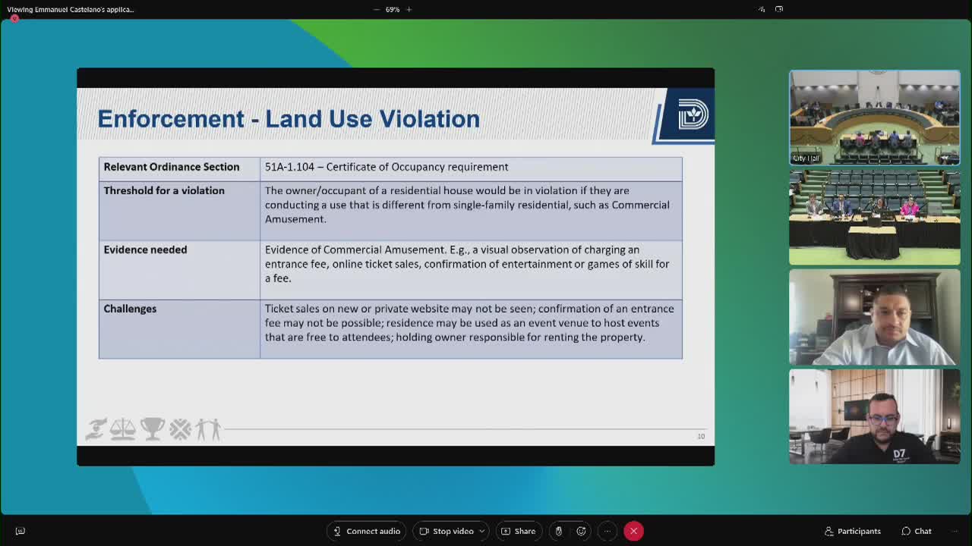Click the slide title Enforcement - Land Use Violation
Image resolution: width=972 pixels, height=546 pixels.
[289, 119]
